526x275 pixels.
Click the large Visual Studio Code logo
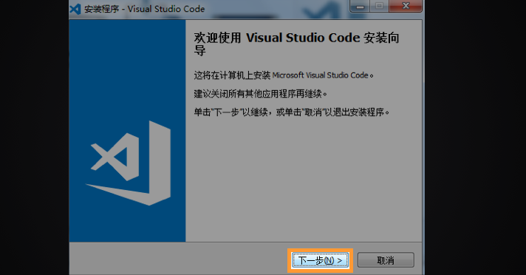(129, 163)
